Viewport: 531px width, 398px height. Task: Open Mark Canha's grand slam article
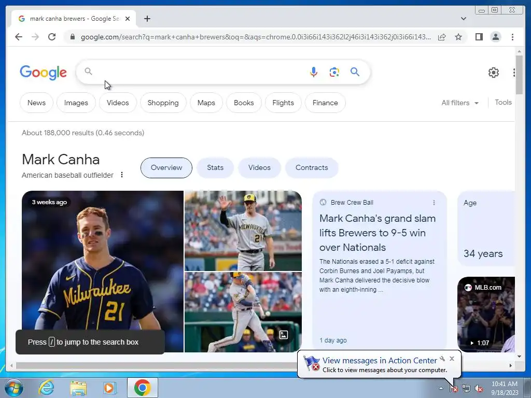[378, 233]
